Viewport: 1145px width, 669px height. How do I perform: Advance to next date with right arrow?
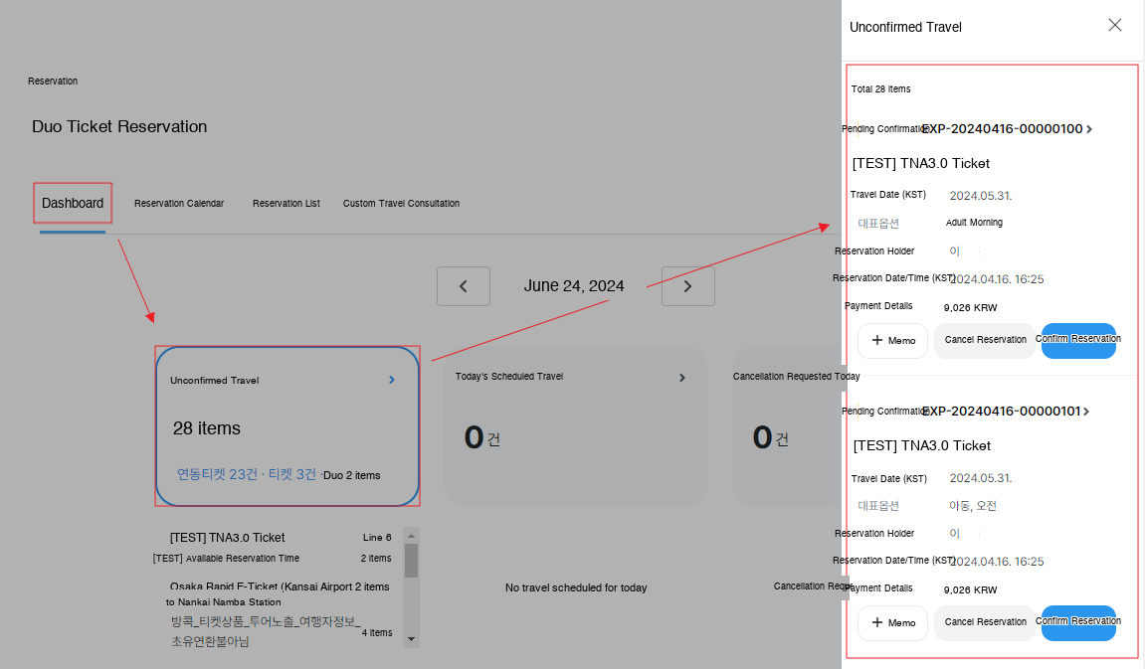[687, 286]
